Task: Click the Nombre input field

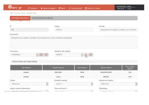Action: (118, 30)
